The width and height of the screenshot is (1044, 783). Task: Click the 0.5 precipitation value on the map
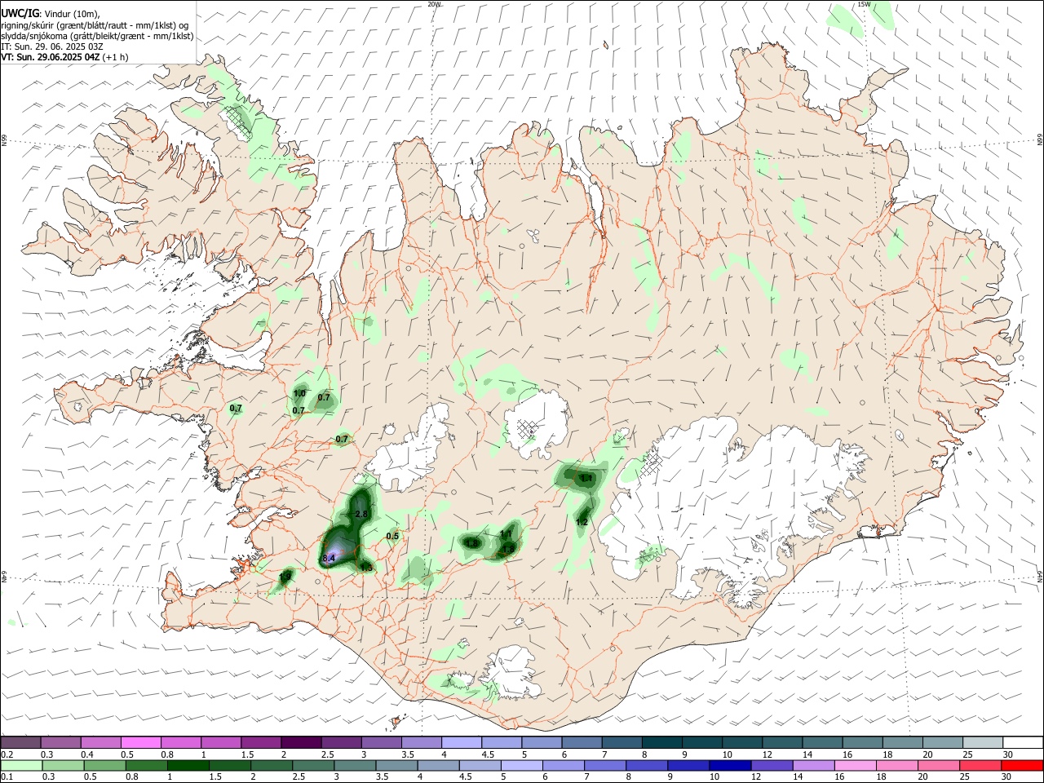[392, 536]
